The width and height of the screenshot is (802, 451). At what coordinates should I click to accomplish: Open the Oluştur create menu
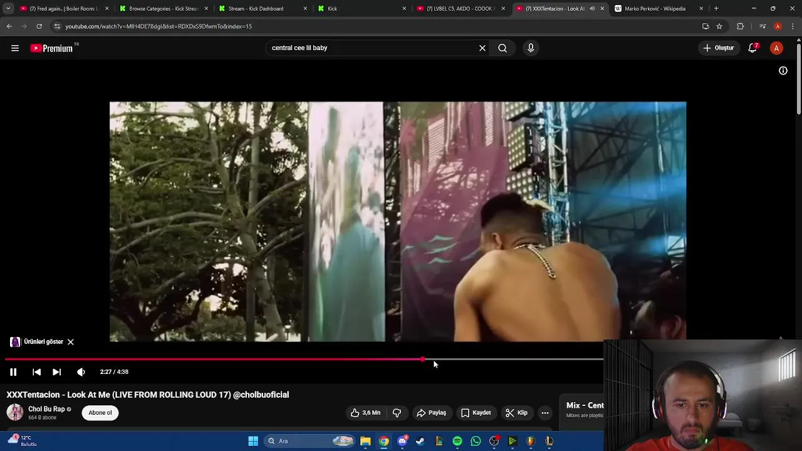(x=719, y=48)
